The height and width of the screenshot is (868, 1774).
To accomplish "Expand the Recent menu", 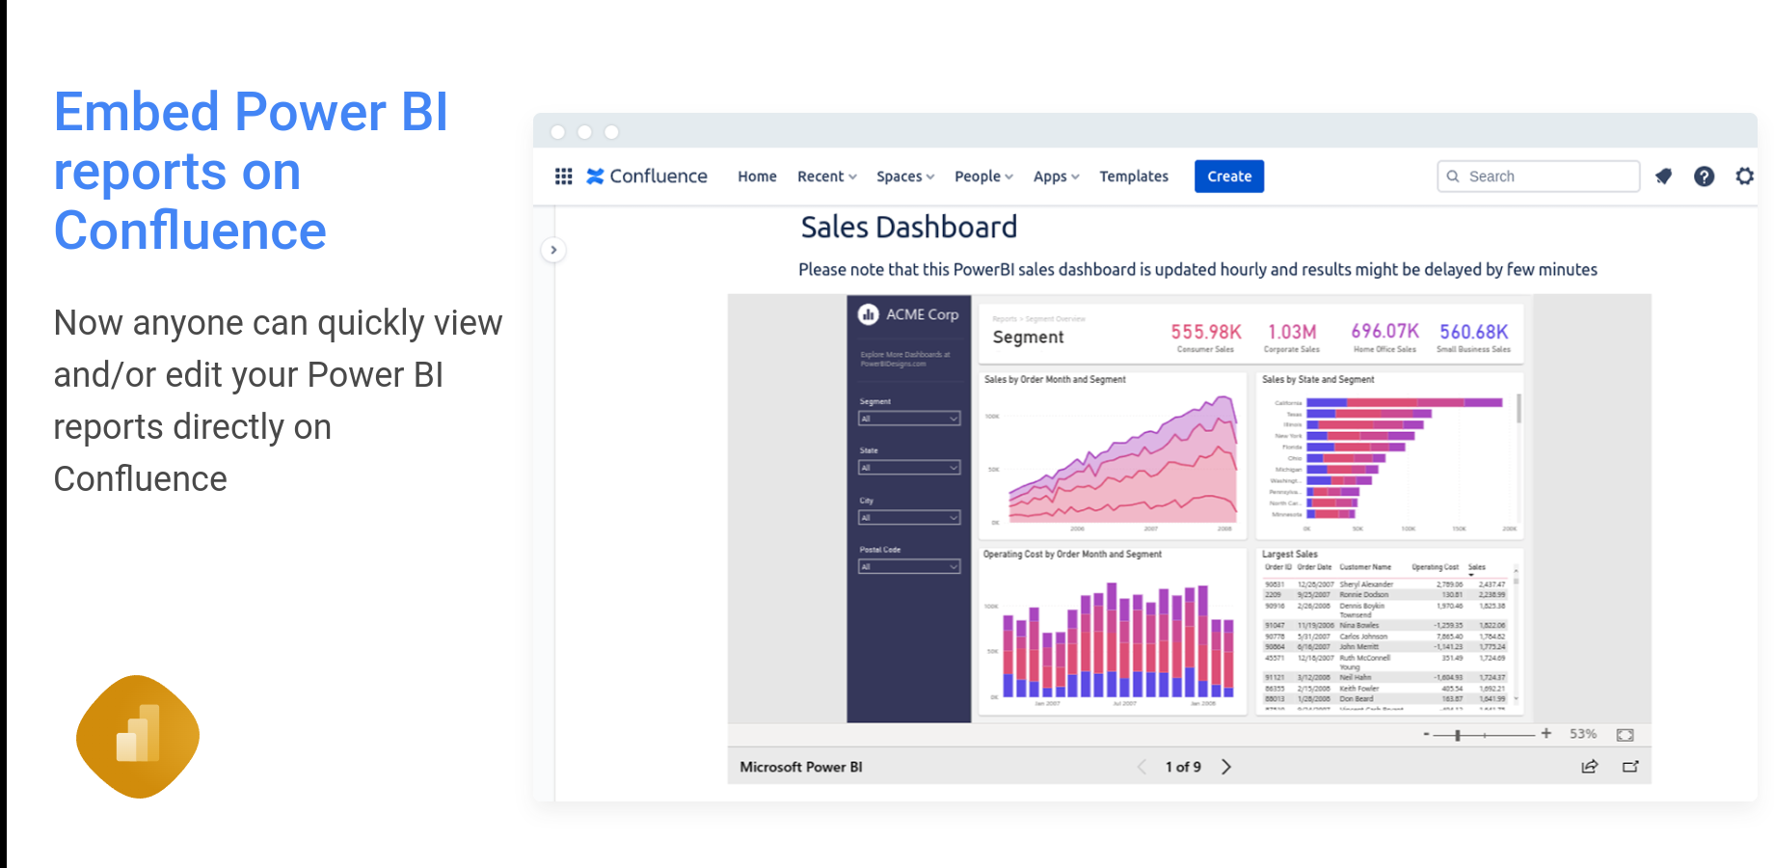I will 826,176.
